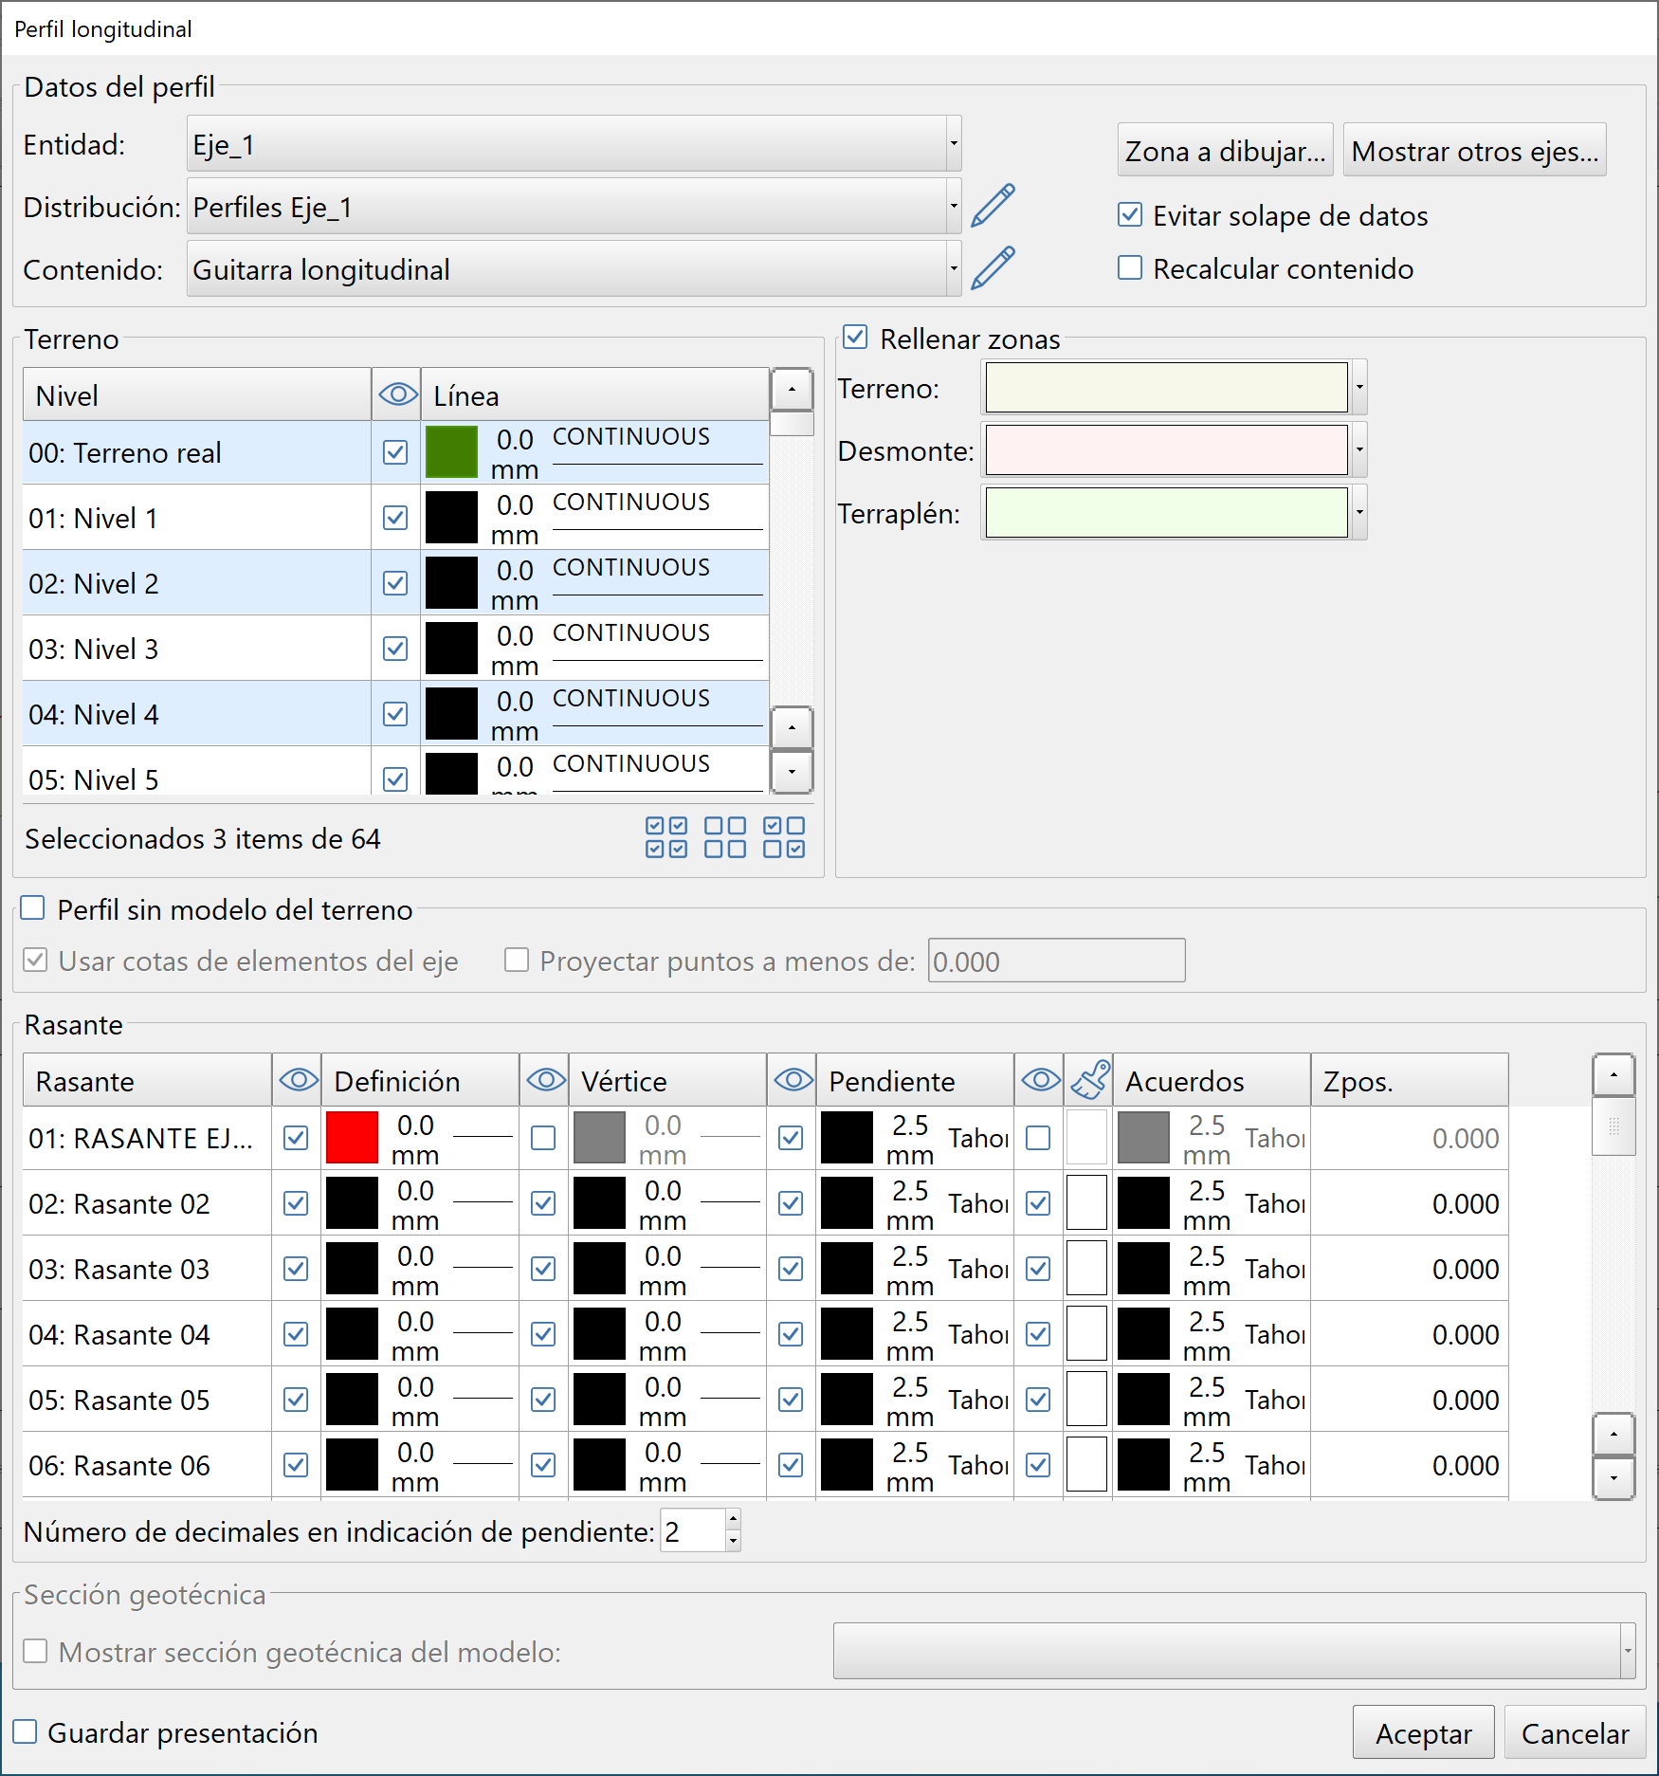Click the red Definición swatch for Rasante 01

click(x=352, y=1138)
